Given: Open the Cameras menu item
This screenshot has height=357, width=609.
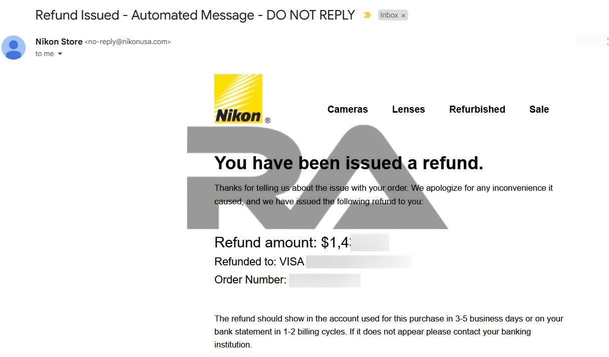Looking at the screenshot, I should pos(348,109).
